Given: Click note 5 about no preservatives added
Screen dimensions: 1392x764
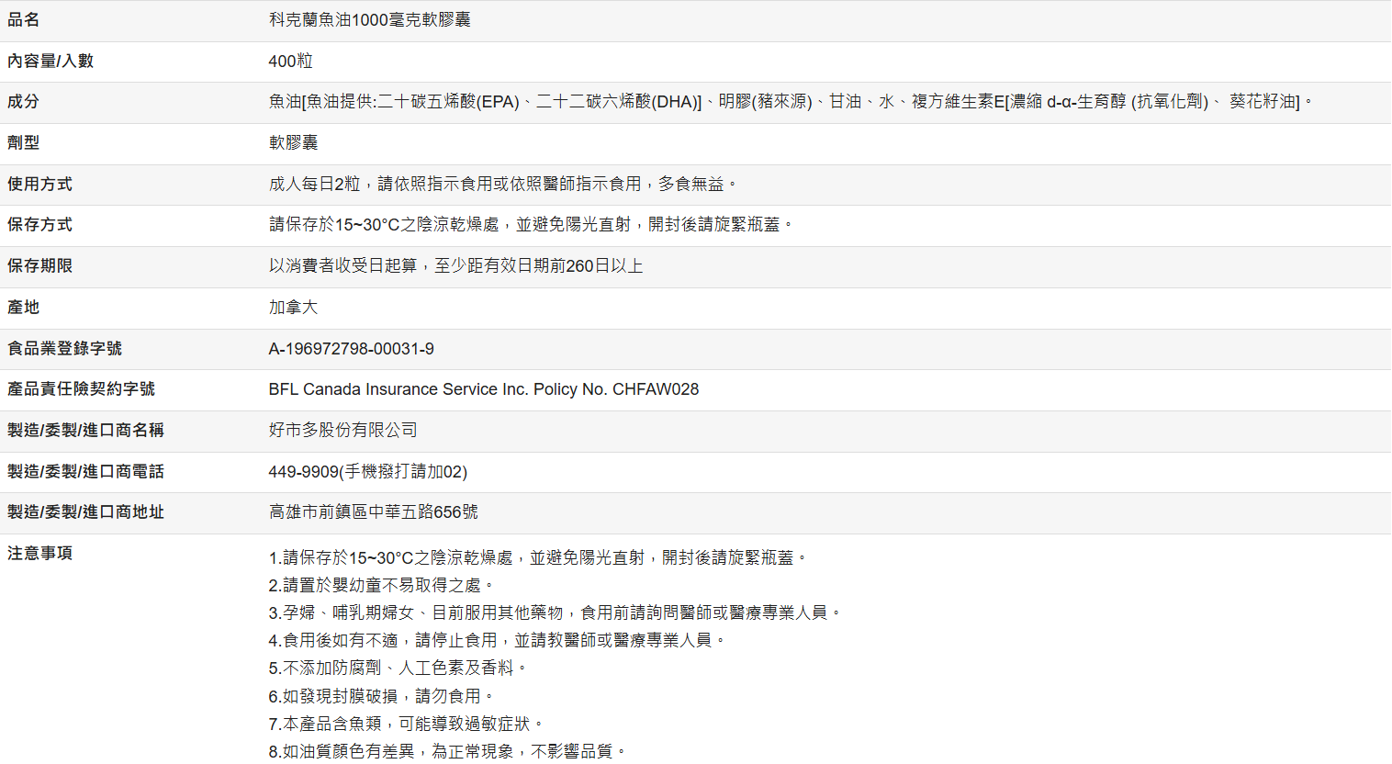Looking at the screenshot, I should (x=398, y=668).
